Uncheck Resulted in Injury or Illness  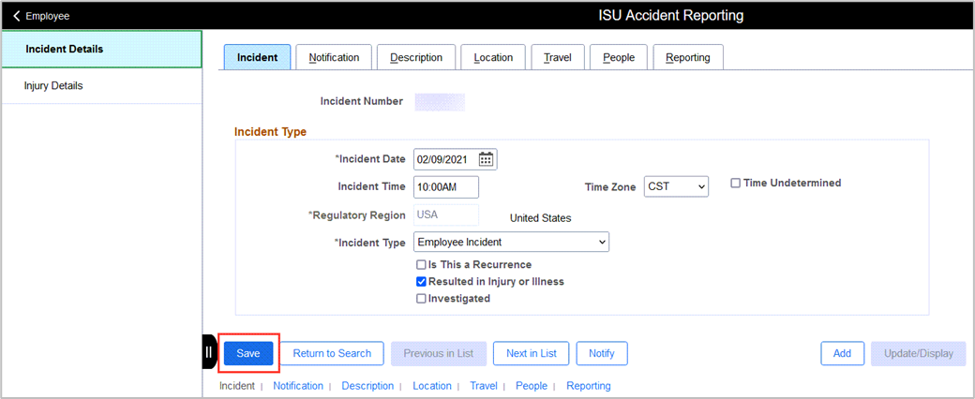click(x=422, y=282)
